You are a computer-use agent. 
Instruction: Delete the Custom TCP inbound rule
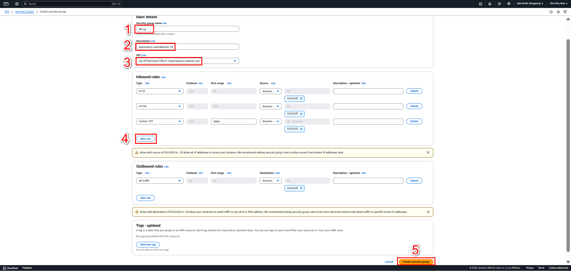(x=414, y=122)
